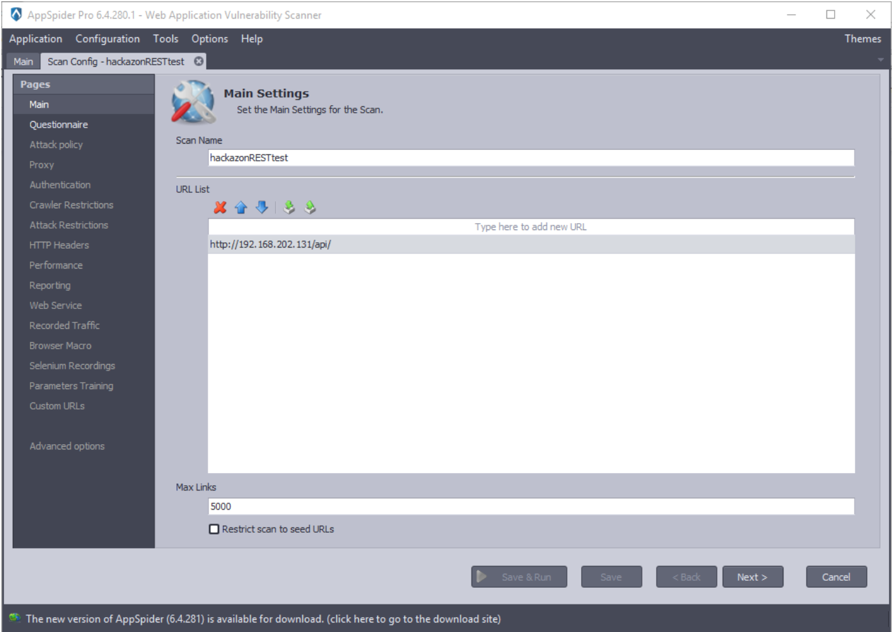Image resolution: width=893 pixels, height=632 pixels.
Task: Go to the Custom URLs page
Action: point(84,406)
